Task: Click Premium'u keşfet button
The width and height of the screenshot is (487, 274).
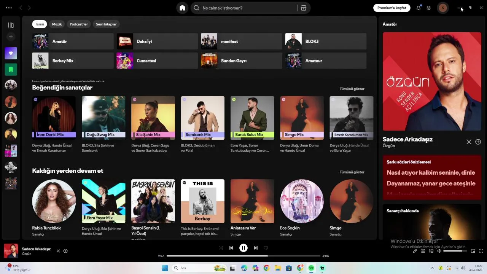Action: click(392, 8)
